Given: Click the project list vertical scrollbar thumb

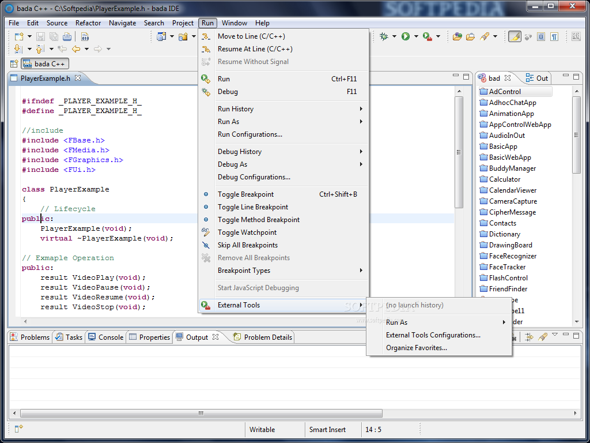Looking at the screenshot, I should (x=576, y=135).
